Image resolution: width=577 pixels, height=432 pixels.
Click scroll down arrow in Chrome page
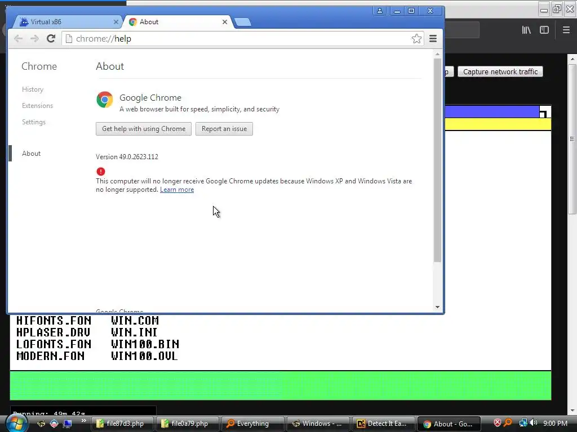(437, 307)
